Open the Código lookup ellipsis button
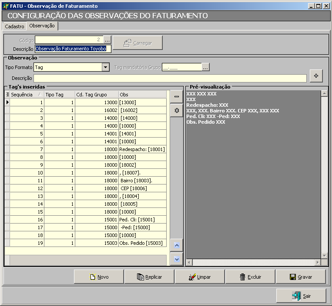Image resolution: width=332 pixels, height=306 pixels. [107, 40]
